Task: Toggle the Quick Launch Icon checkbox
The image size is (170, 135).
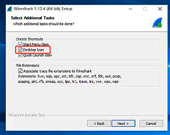Action: (x=20, y=55)
